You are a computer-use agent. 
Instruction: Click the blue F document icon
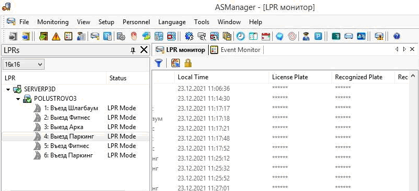pos(108,36)
